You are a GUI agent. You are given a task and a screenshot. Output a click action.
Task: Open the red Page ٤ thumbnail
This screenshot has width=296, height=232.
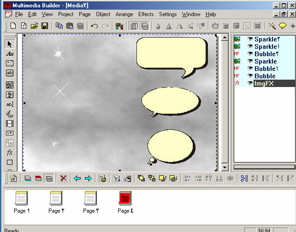click(125, 202)
